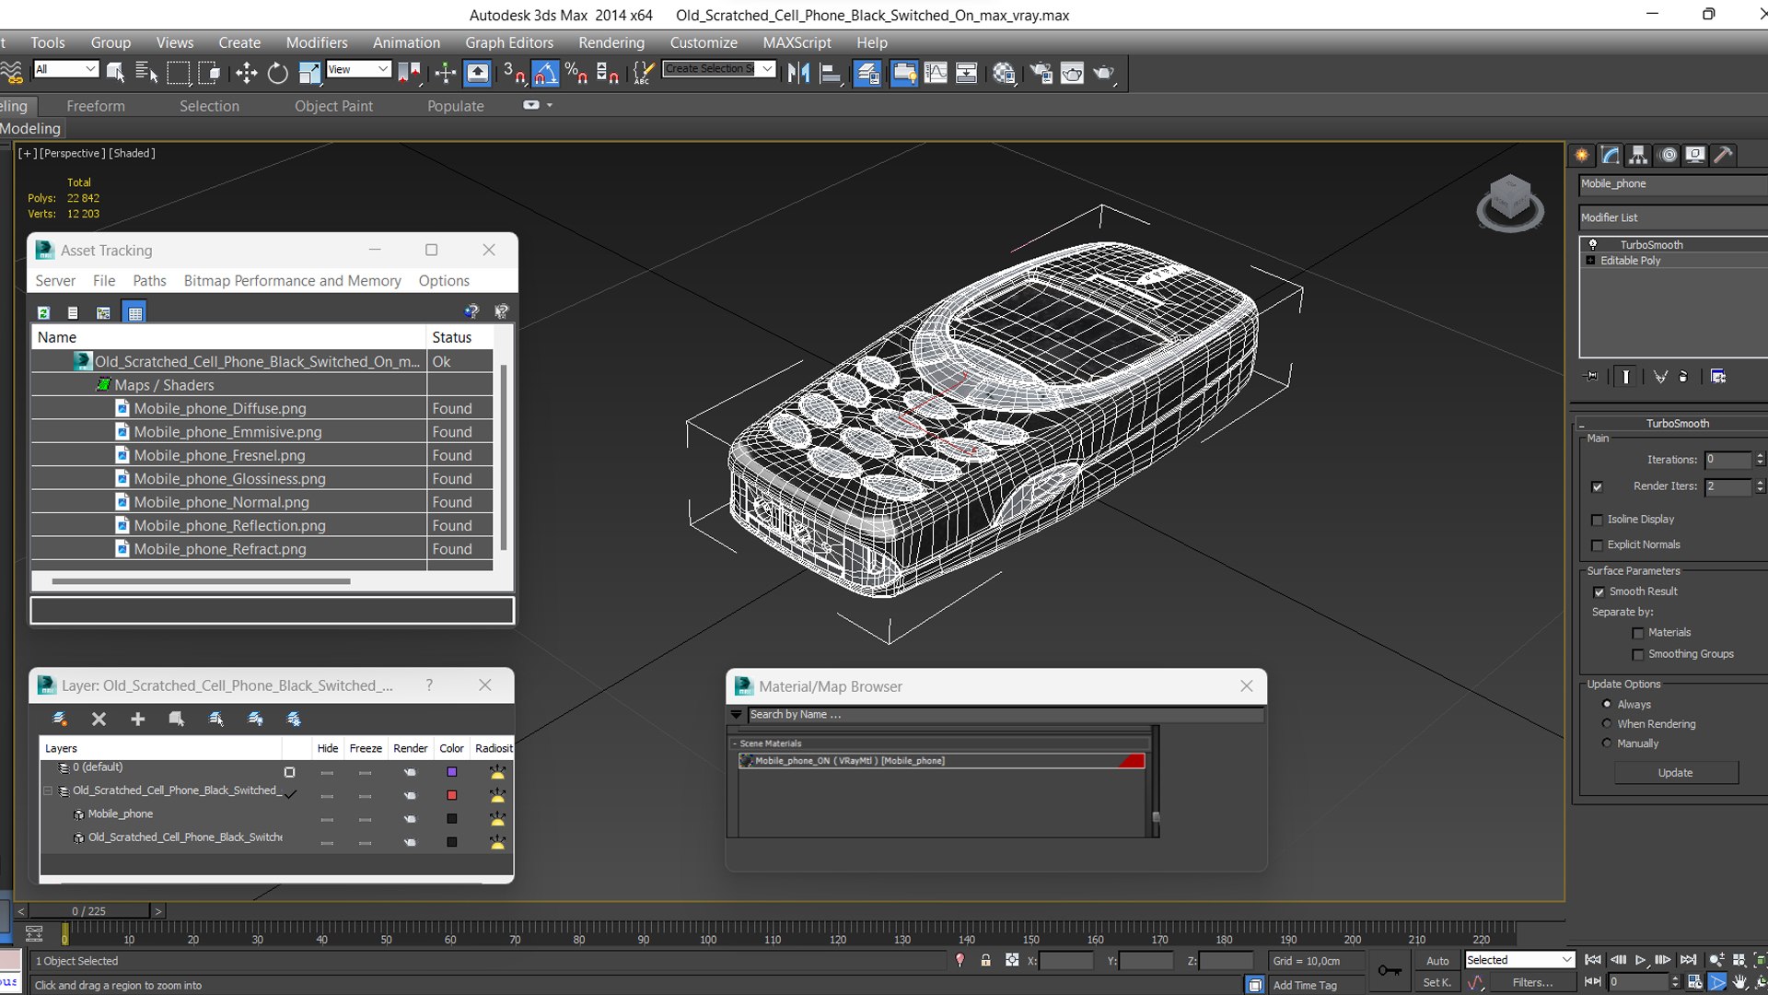
Task: Enable the Explicit Normals checkbox
Action: click(1598, 544)
